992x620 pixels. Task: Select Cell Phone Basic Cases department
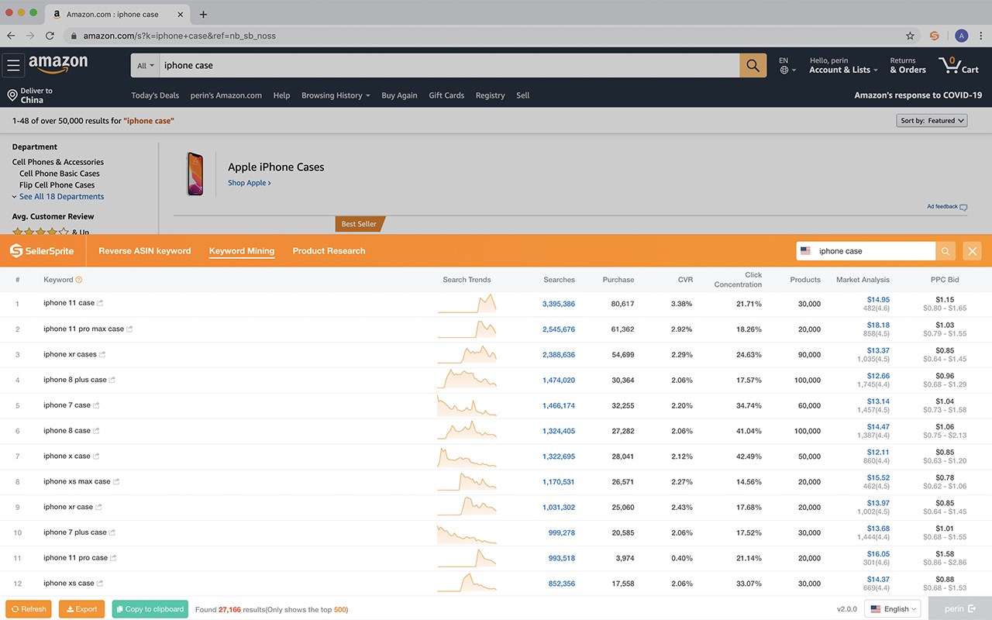tap(60, 174)
